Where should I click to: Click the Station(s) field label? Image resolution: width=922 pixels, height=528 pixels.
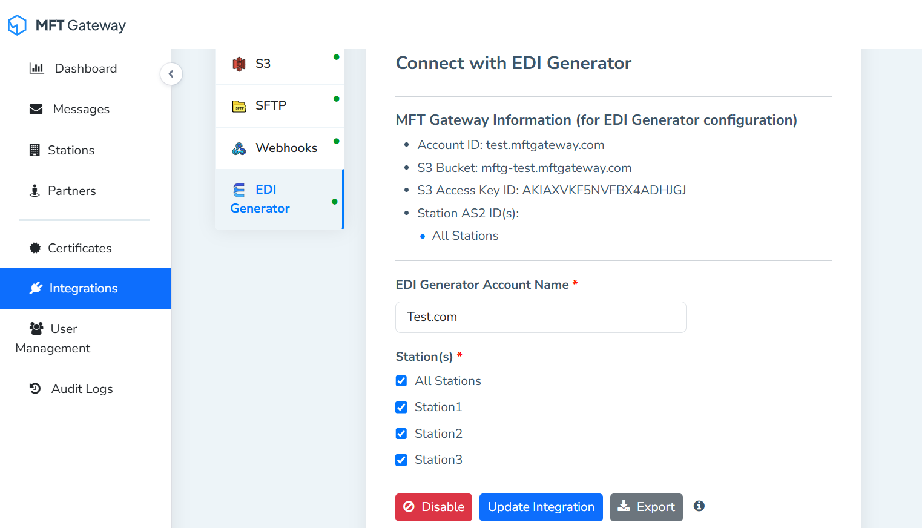tap(424, 357)
